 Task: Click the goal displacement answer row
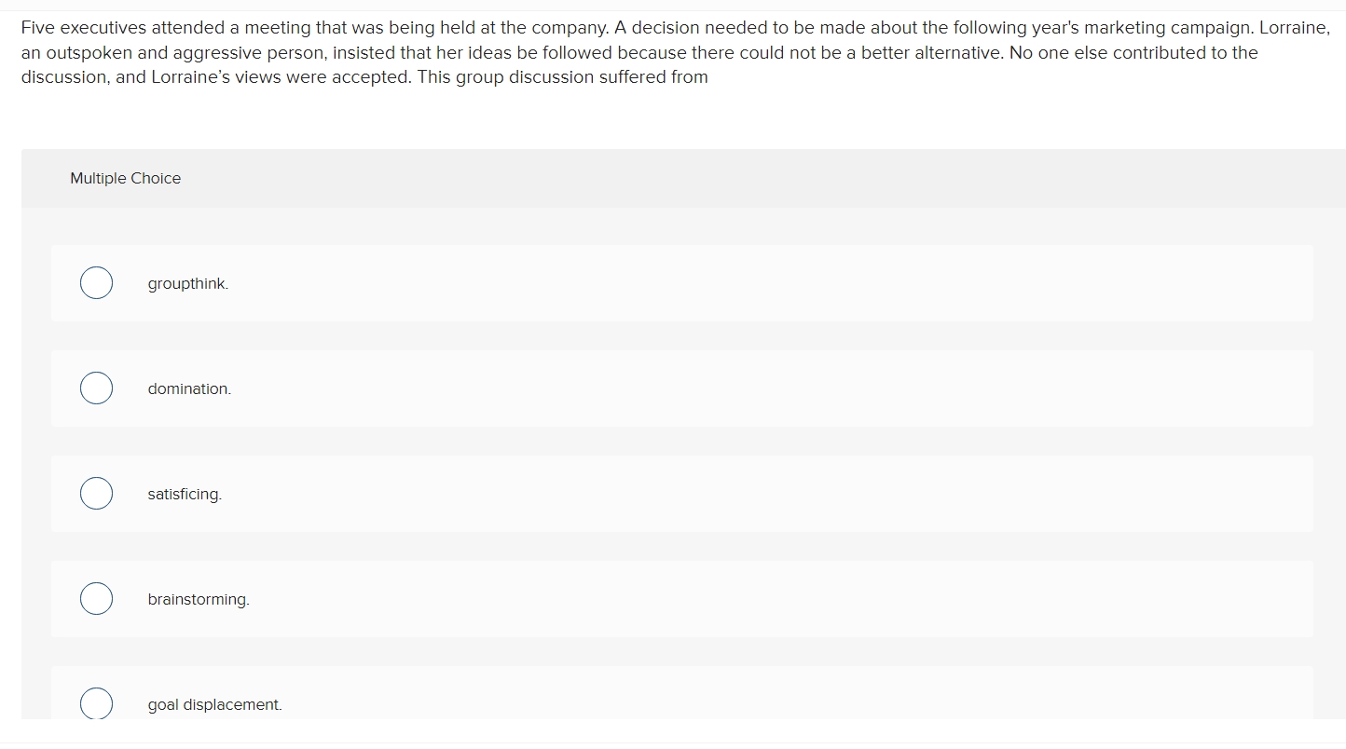click(652, 699)
